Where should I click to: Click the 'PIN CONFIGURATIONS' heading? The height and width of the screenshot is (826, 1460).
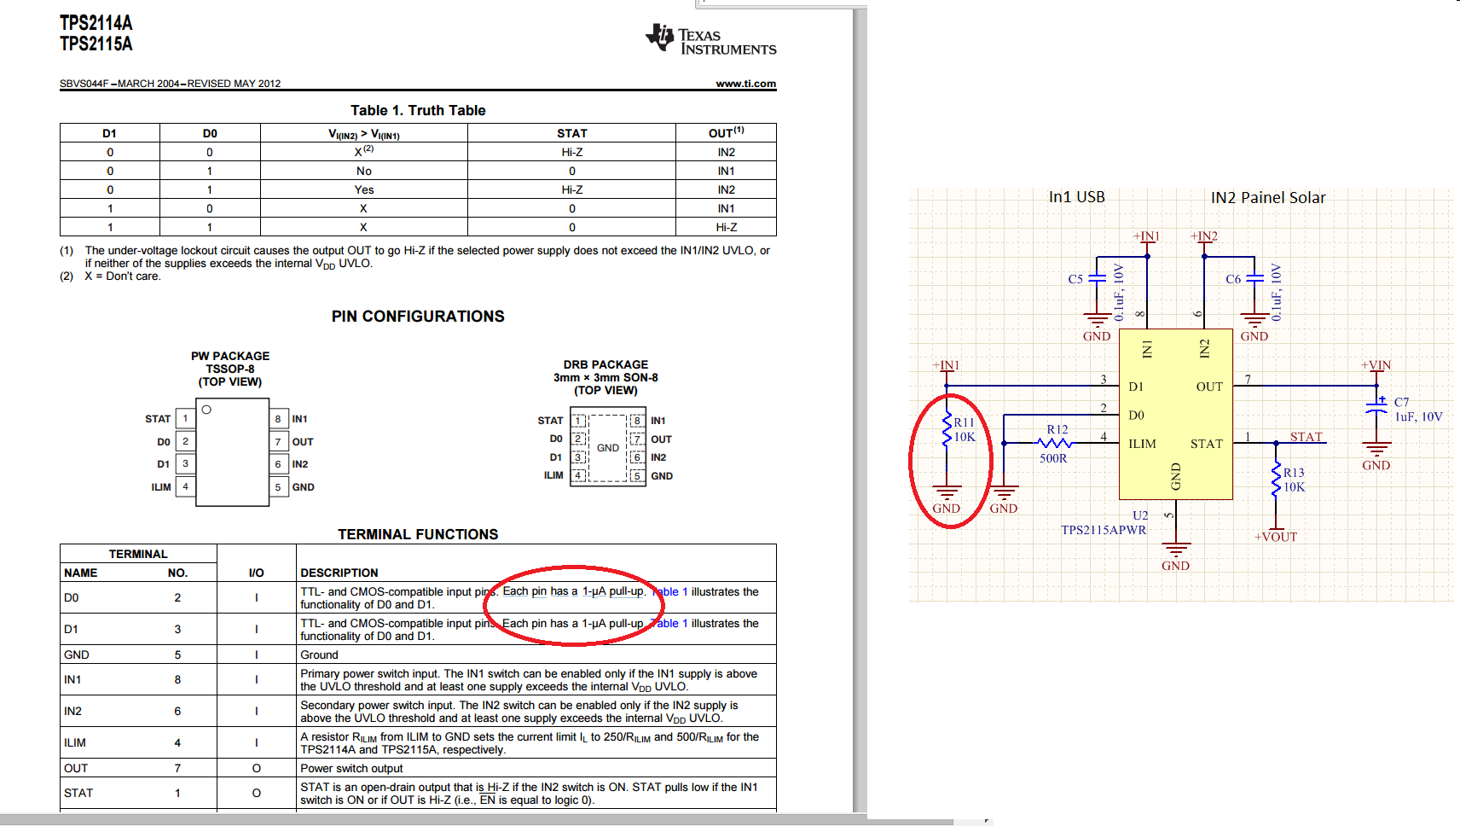tap(418, 317)
